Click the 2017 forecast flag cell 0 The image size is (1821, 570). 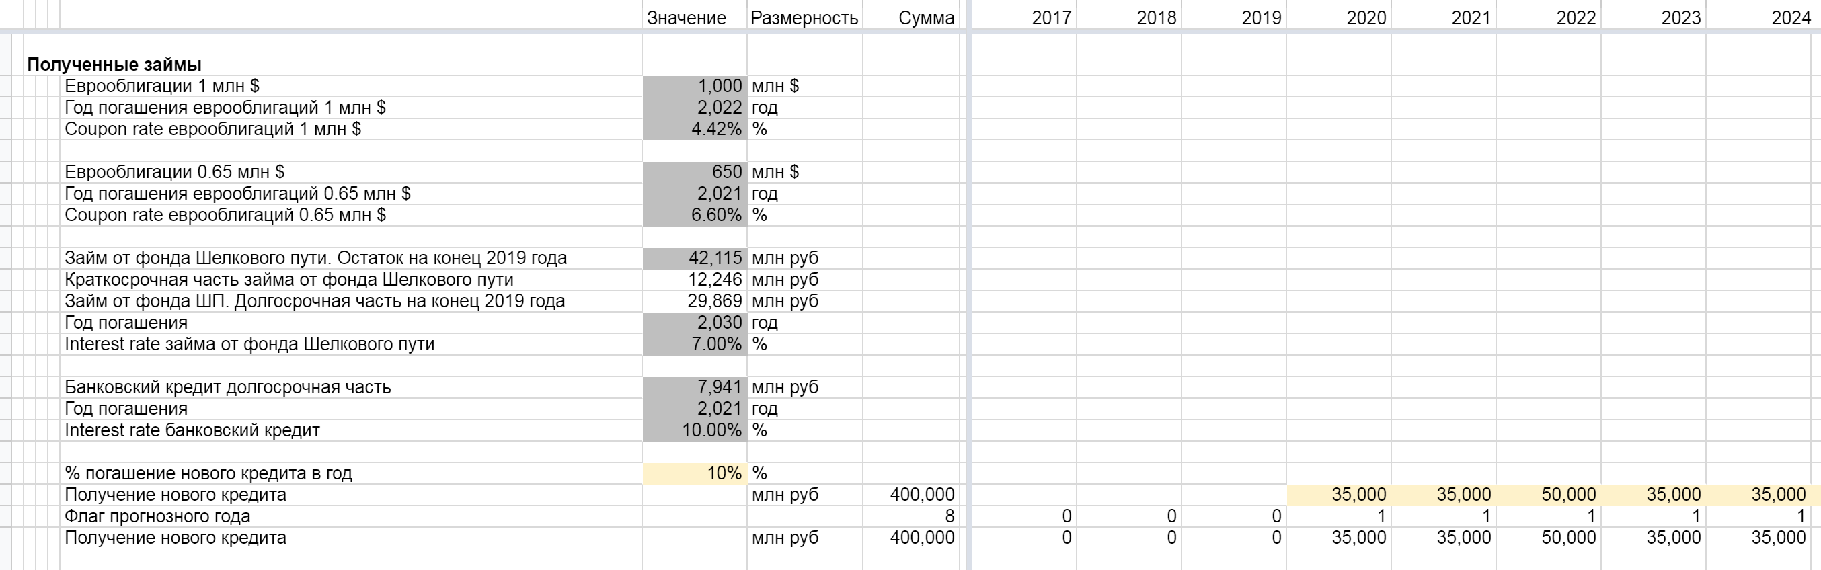tap(1024, 517)
